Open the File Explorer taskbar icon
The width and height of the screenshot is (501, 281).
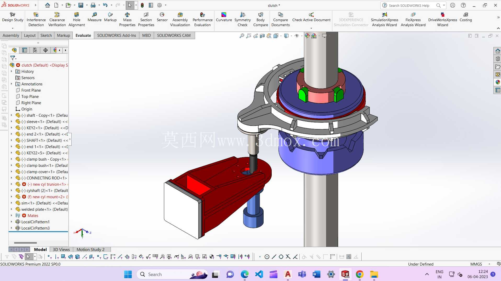click(x=374, y=274)
